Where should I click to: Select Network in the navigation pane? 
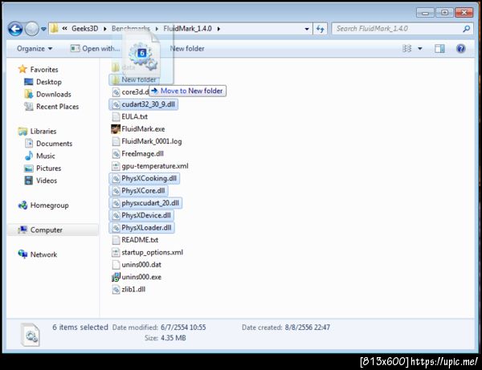(43, 254)
